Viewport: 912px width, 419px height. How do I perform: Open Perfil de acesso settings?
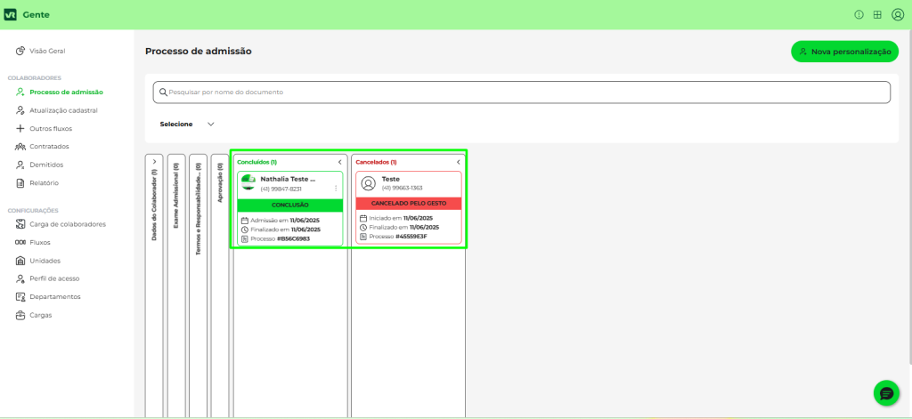(53, 278)
